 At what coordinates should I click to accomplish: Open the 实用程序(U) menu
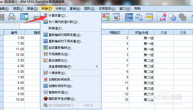pos(107,9)
